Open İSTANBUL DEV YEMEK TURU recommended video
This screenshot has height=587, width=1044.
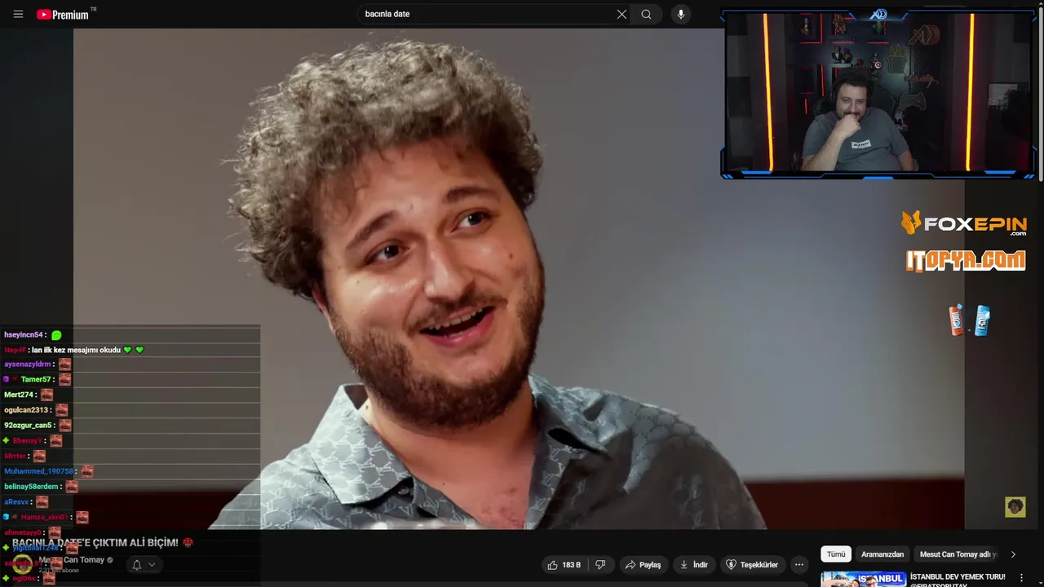point(958,576)
